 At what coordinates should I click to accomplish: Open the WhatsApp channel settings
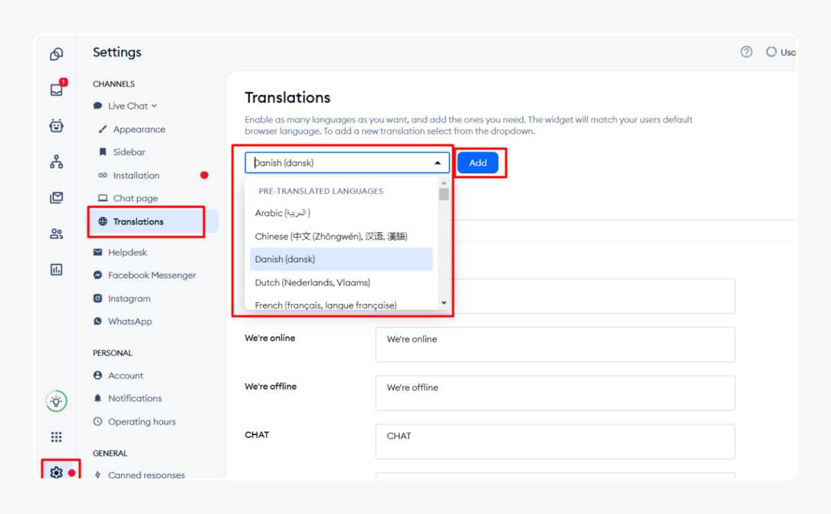[x=129, y=321]
